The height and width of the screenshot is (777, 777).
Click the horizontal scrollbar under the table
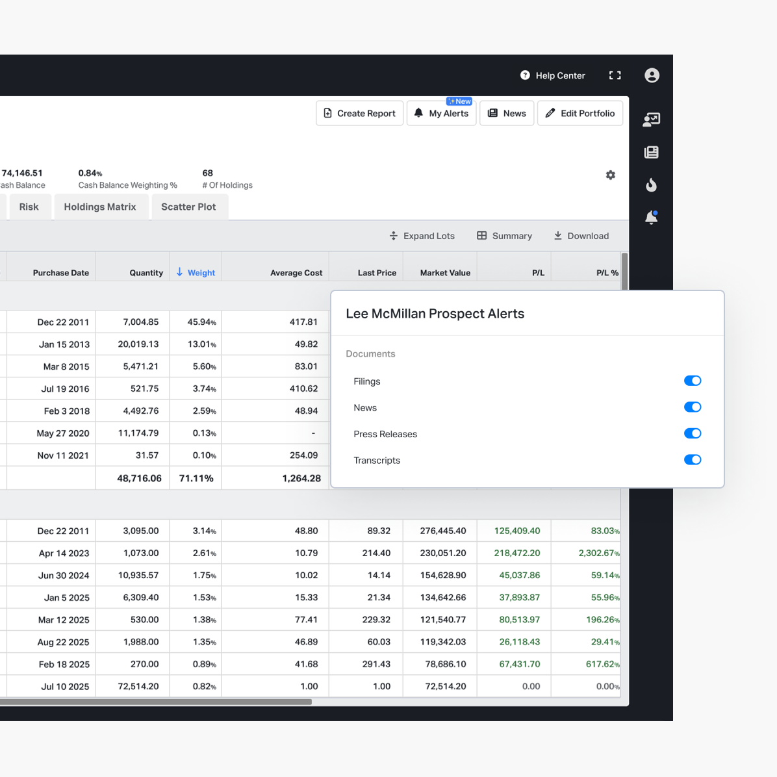[x=156, y=702]
